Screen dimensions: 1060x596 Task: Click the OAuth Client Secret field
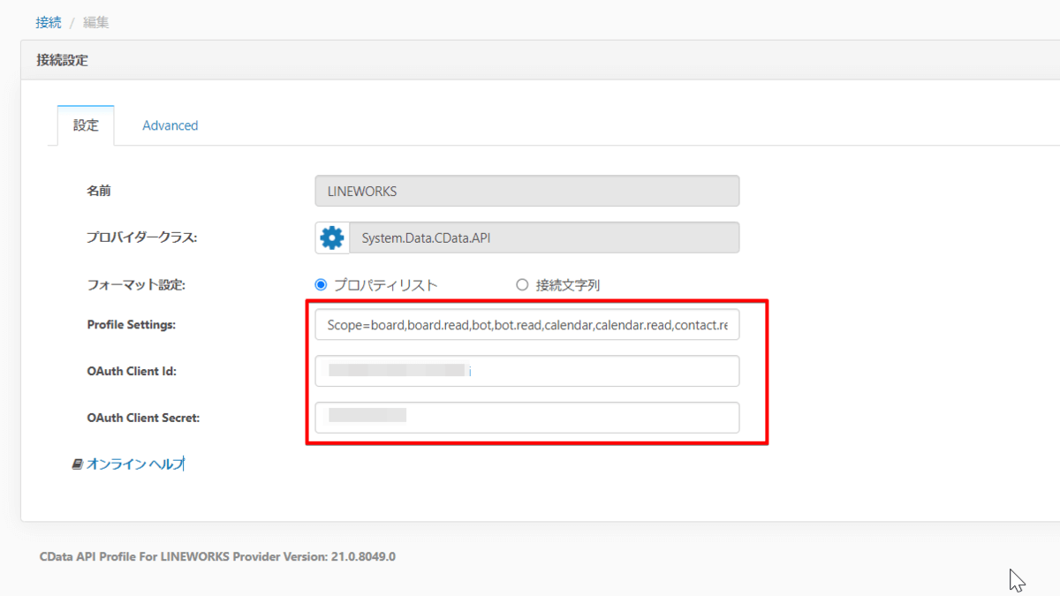click(527, 418)
